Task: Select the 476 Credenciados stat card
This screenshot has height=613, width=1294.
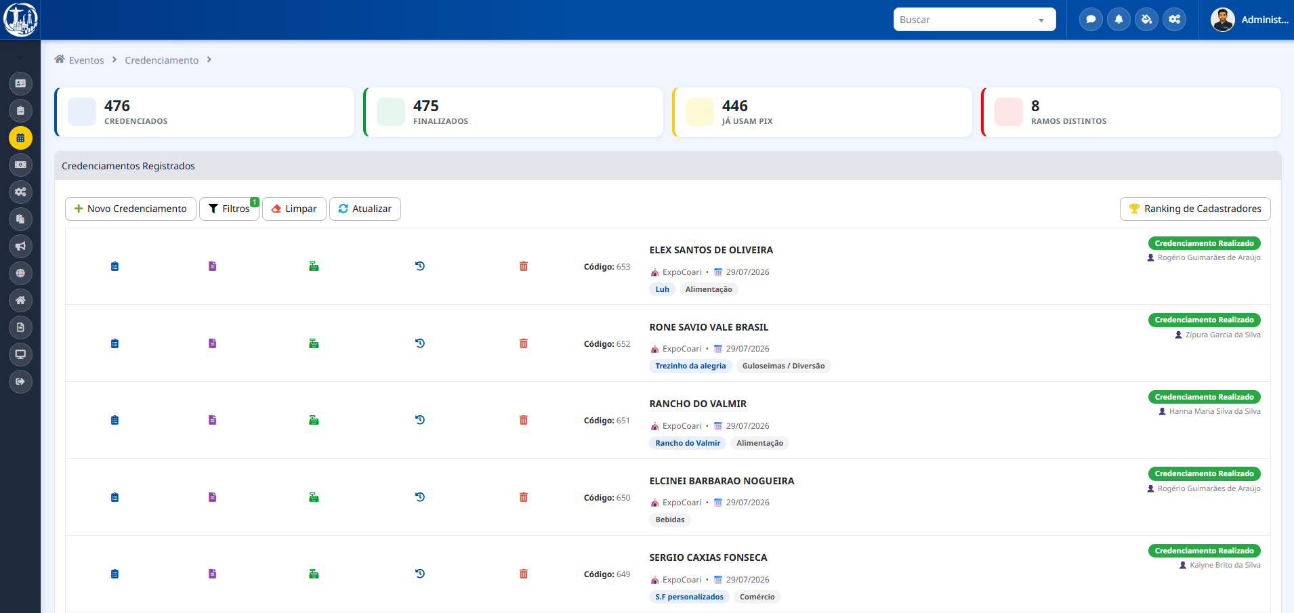Action: pyautogui.click(x=205, y=112)
